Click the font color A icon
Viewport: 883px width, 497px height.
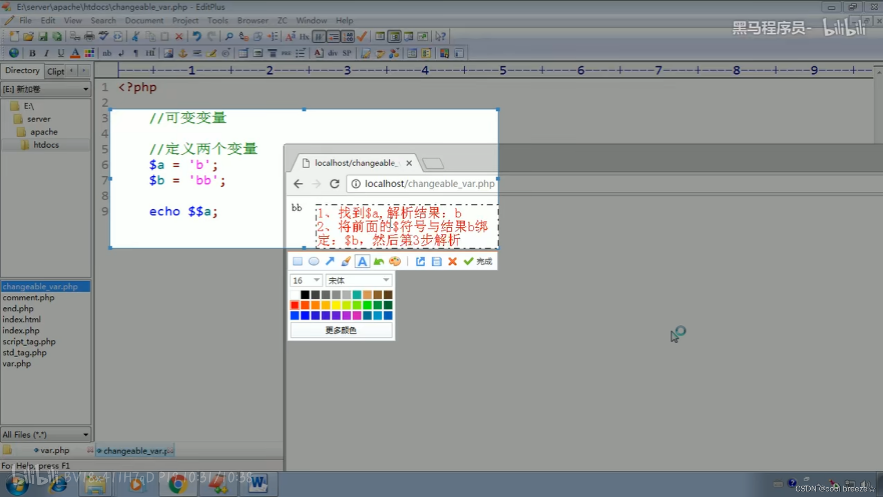click(75, 53)
